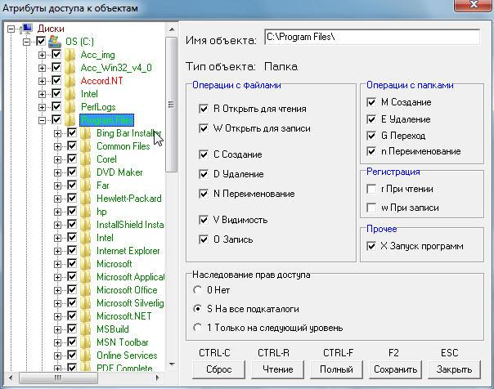Collapse the Program Files tree node
Screen dimensions: 494x389
point(42,120)
